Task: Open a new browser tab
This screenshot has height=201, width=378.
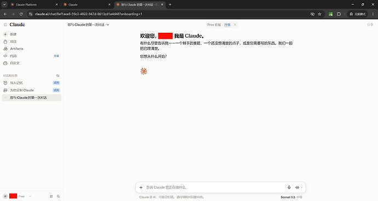Action: pyautogui.click(x=170, y=4)
